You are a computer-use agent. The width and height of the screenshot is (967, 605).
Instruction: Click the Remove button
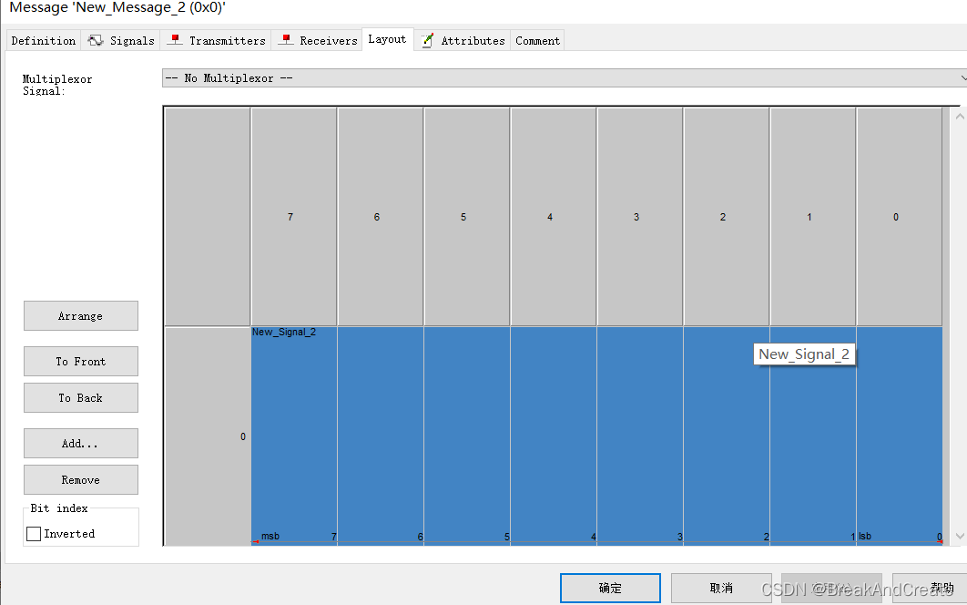click(81, 479)
